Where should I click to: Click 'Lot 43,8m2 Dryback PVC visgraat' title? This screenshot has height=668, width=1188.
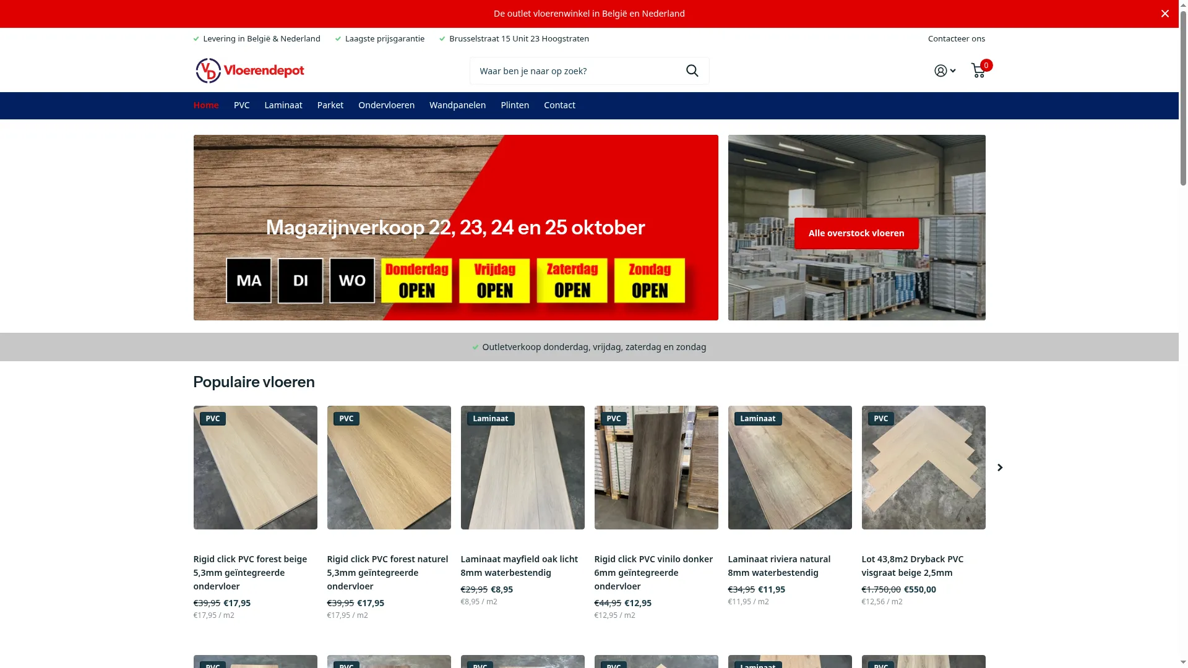912,566
